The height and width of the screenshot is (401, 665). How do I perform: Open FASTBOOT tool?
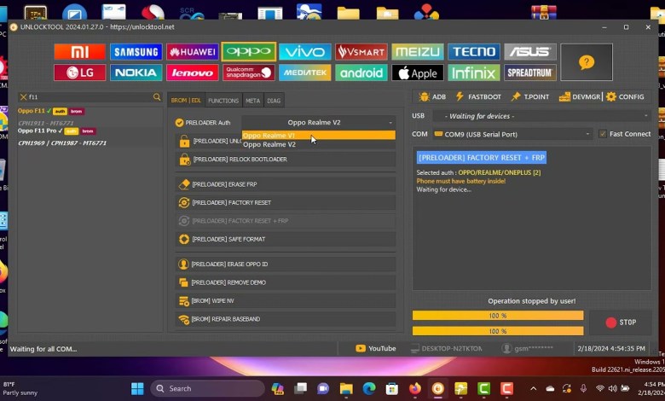tap(478, 96)
